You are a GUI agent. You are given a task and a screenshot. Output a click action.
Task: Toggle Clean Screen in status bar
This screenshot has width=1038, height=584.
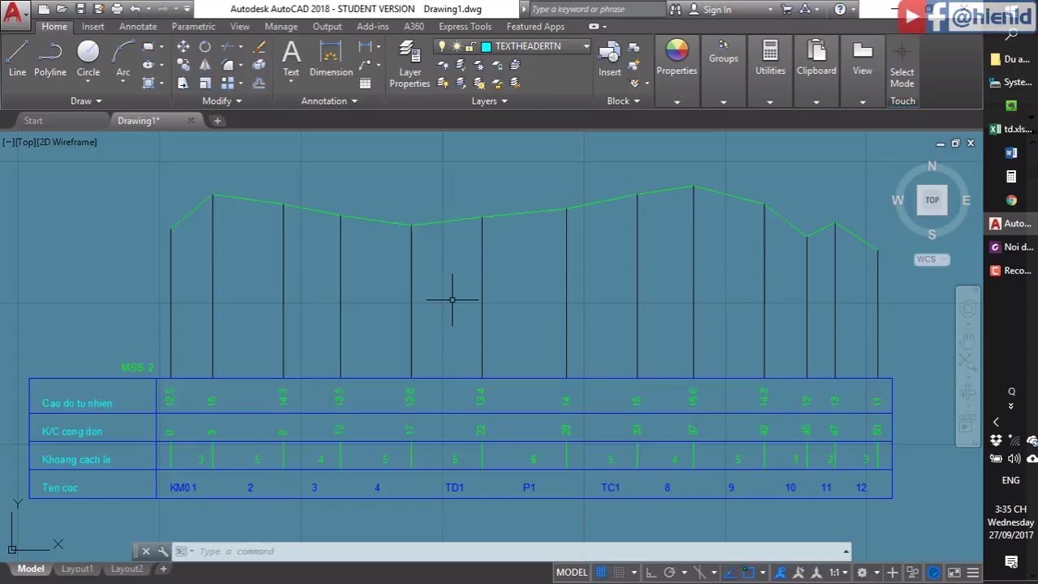(954, 572)
